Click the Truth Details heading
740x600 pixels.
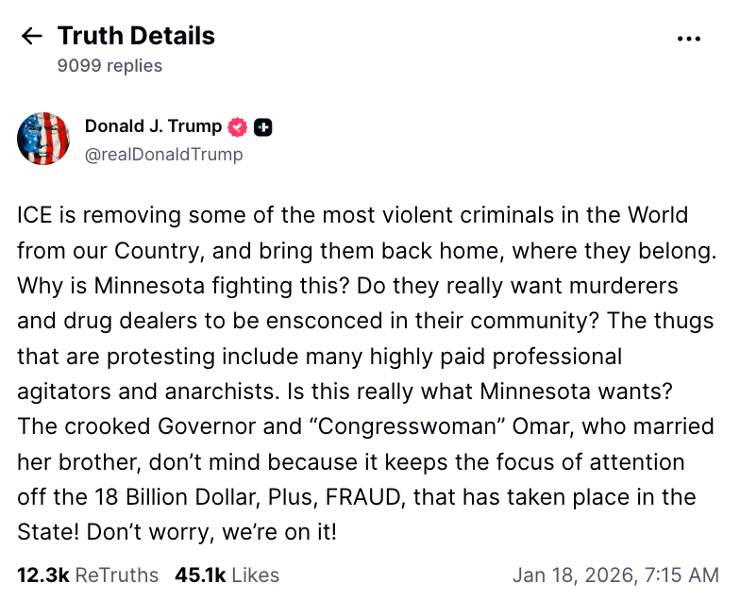coord(136,36)
